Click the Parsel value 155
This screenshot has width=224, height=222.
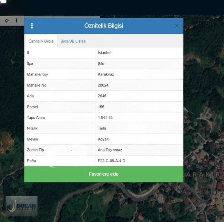101,107
